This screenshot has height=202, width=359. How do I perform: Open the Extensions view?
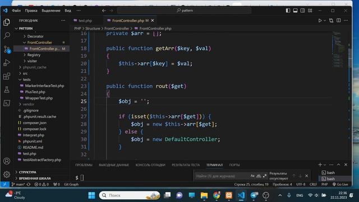click(7, 76)
